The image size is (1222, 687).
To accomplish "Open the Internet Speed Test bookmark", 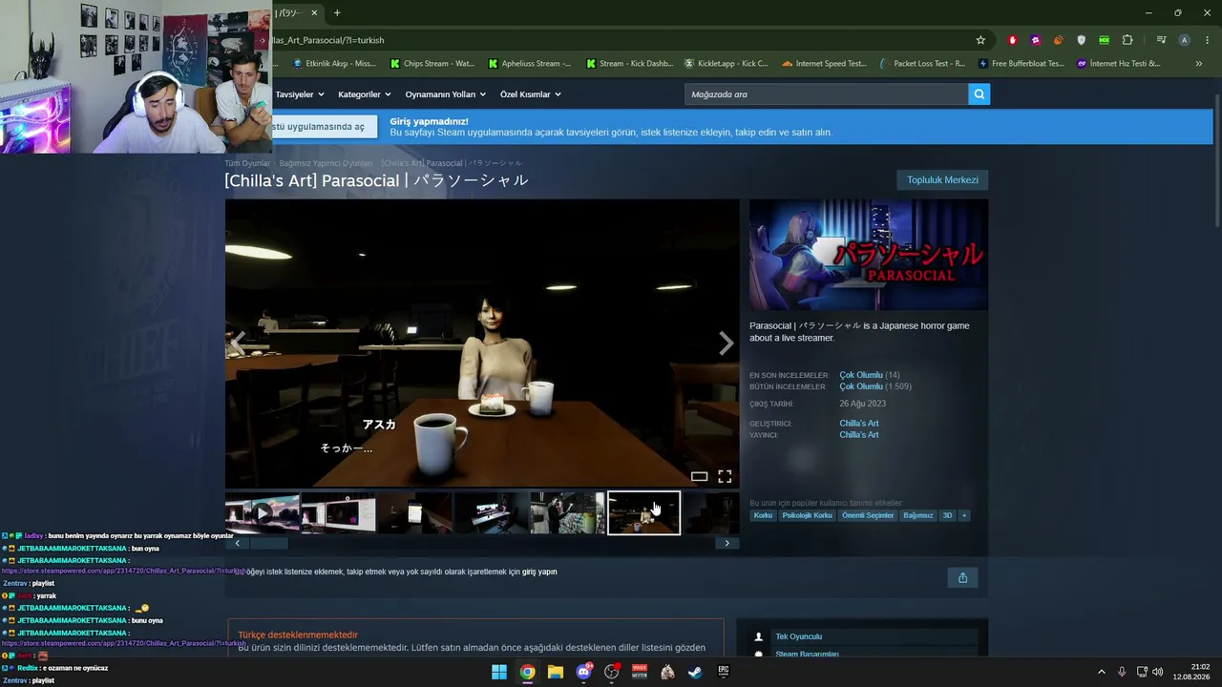I will pyautogui.click(x=824, y=64).
